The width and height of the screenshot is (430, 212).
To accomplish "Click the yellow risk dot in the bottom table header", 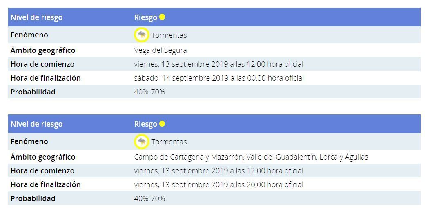I will pyautogui.click(x=162, y=124).
